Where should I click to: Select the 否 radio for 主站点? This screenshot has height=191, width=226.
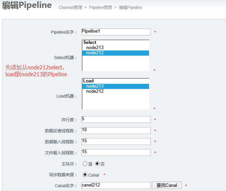point(97,164)
